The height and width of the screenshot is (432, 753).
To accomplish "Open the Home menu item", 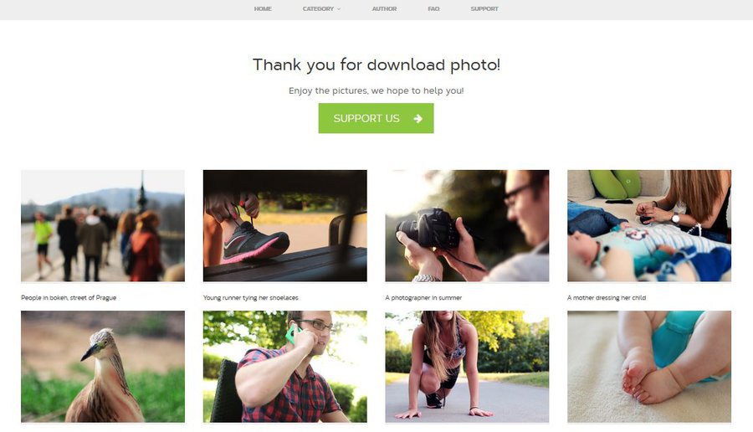I will pyautogui.click(x=263, y=8).
